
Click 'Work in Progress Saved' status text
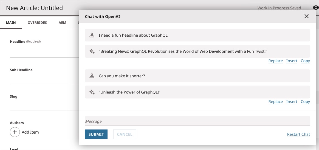click(x=279, y=8)
